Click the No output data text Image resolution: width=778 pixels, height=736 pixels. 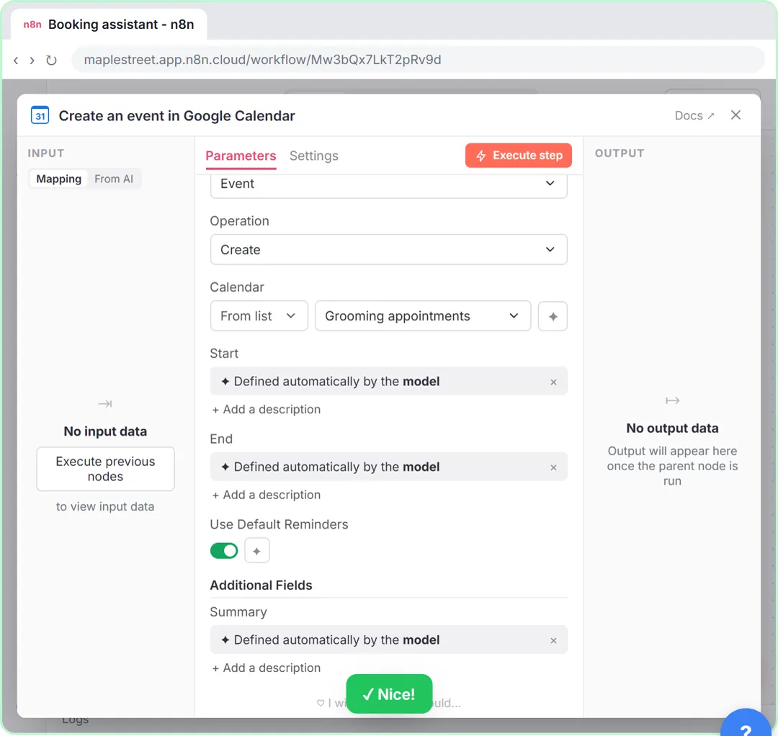tap(672, 428)
